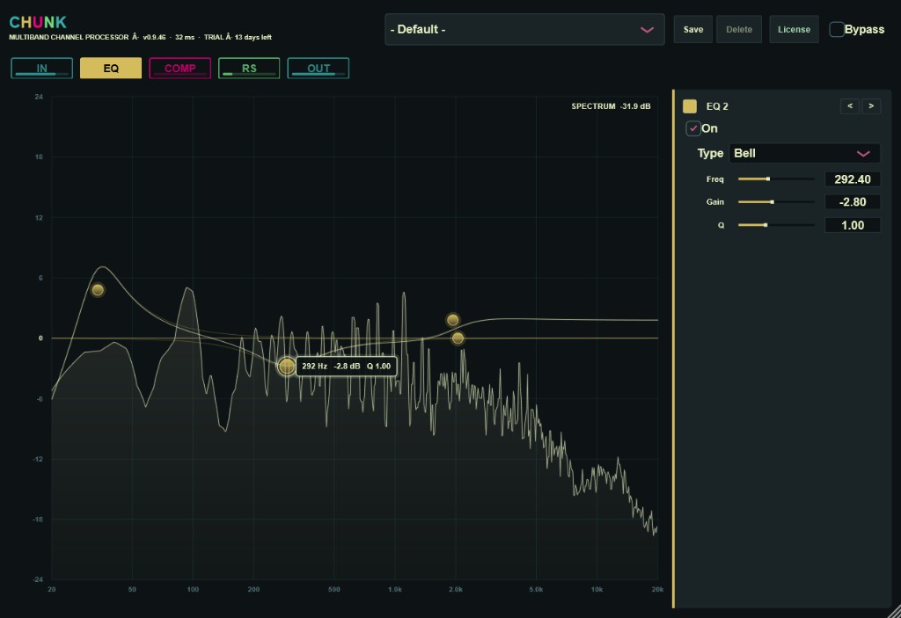Go to next EQ band arrow
Screen dimensions: 901x618
pyautogui.click(x=871, y=106)
